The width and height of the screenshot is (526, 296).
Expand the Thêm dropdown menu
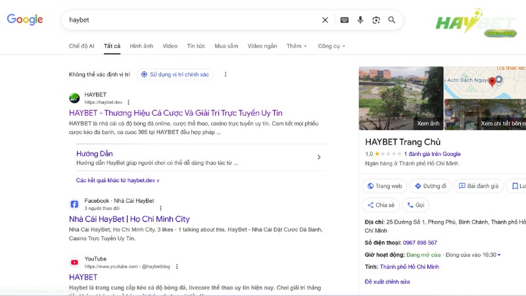coord(297,46)
